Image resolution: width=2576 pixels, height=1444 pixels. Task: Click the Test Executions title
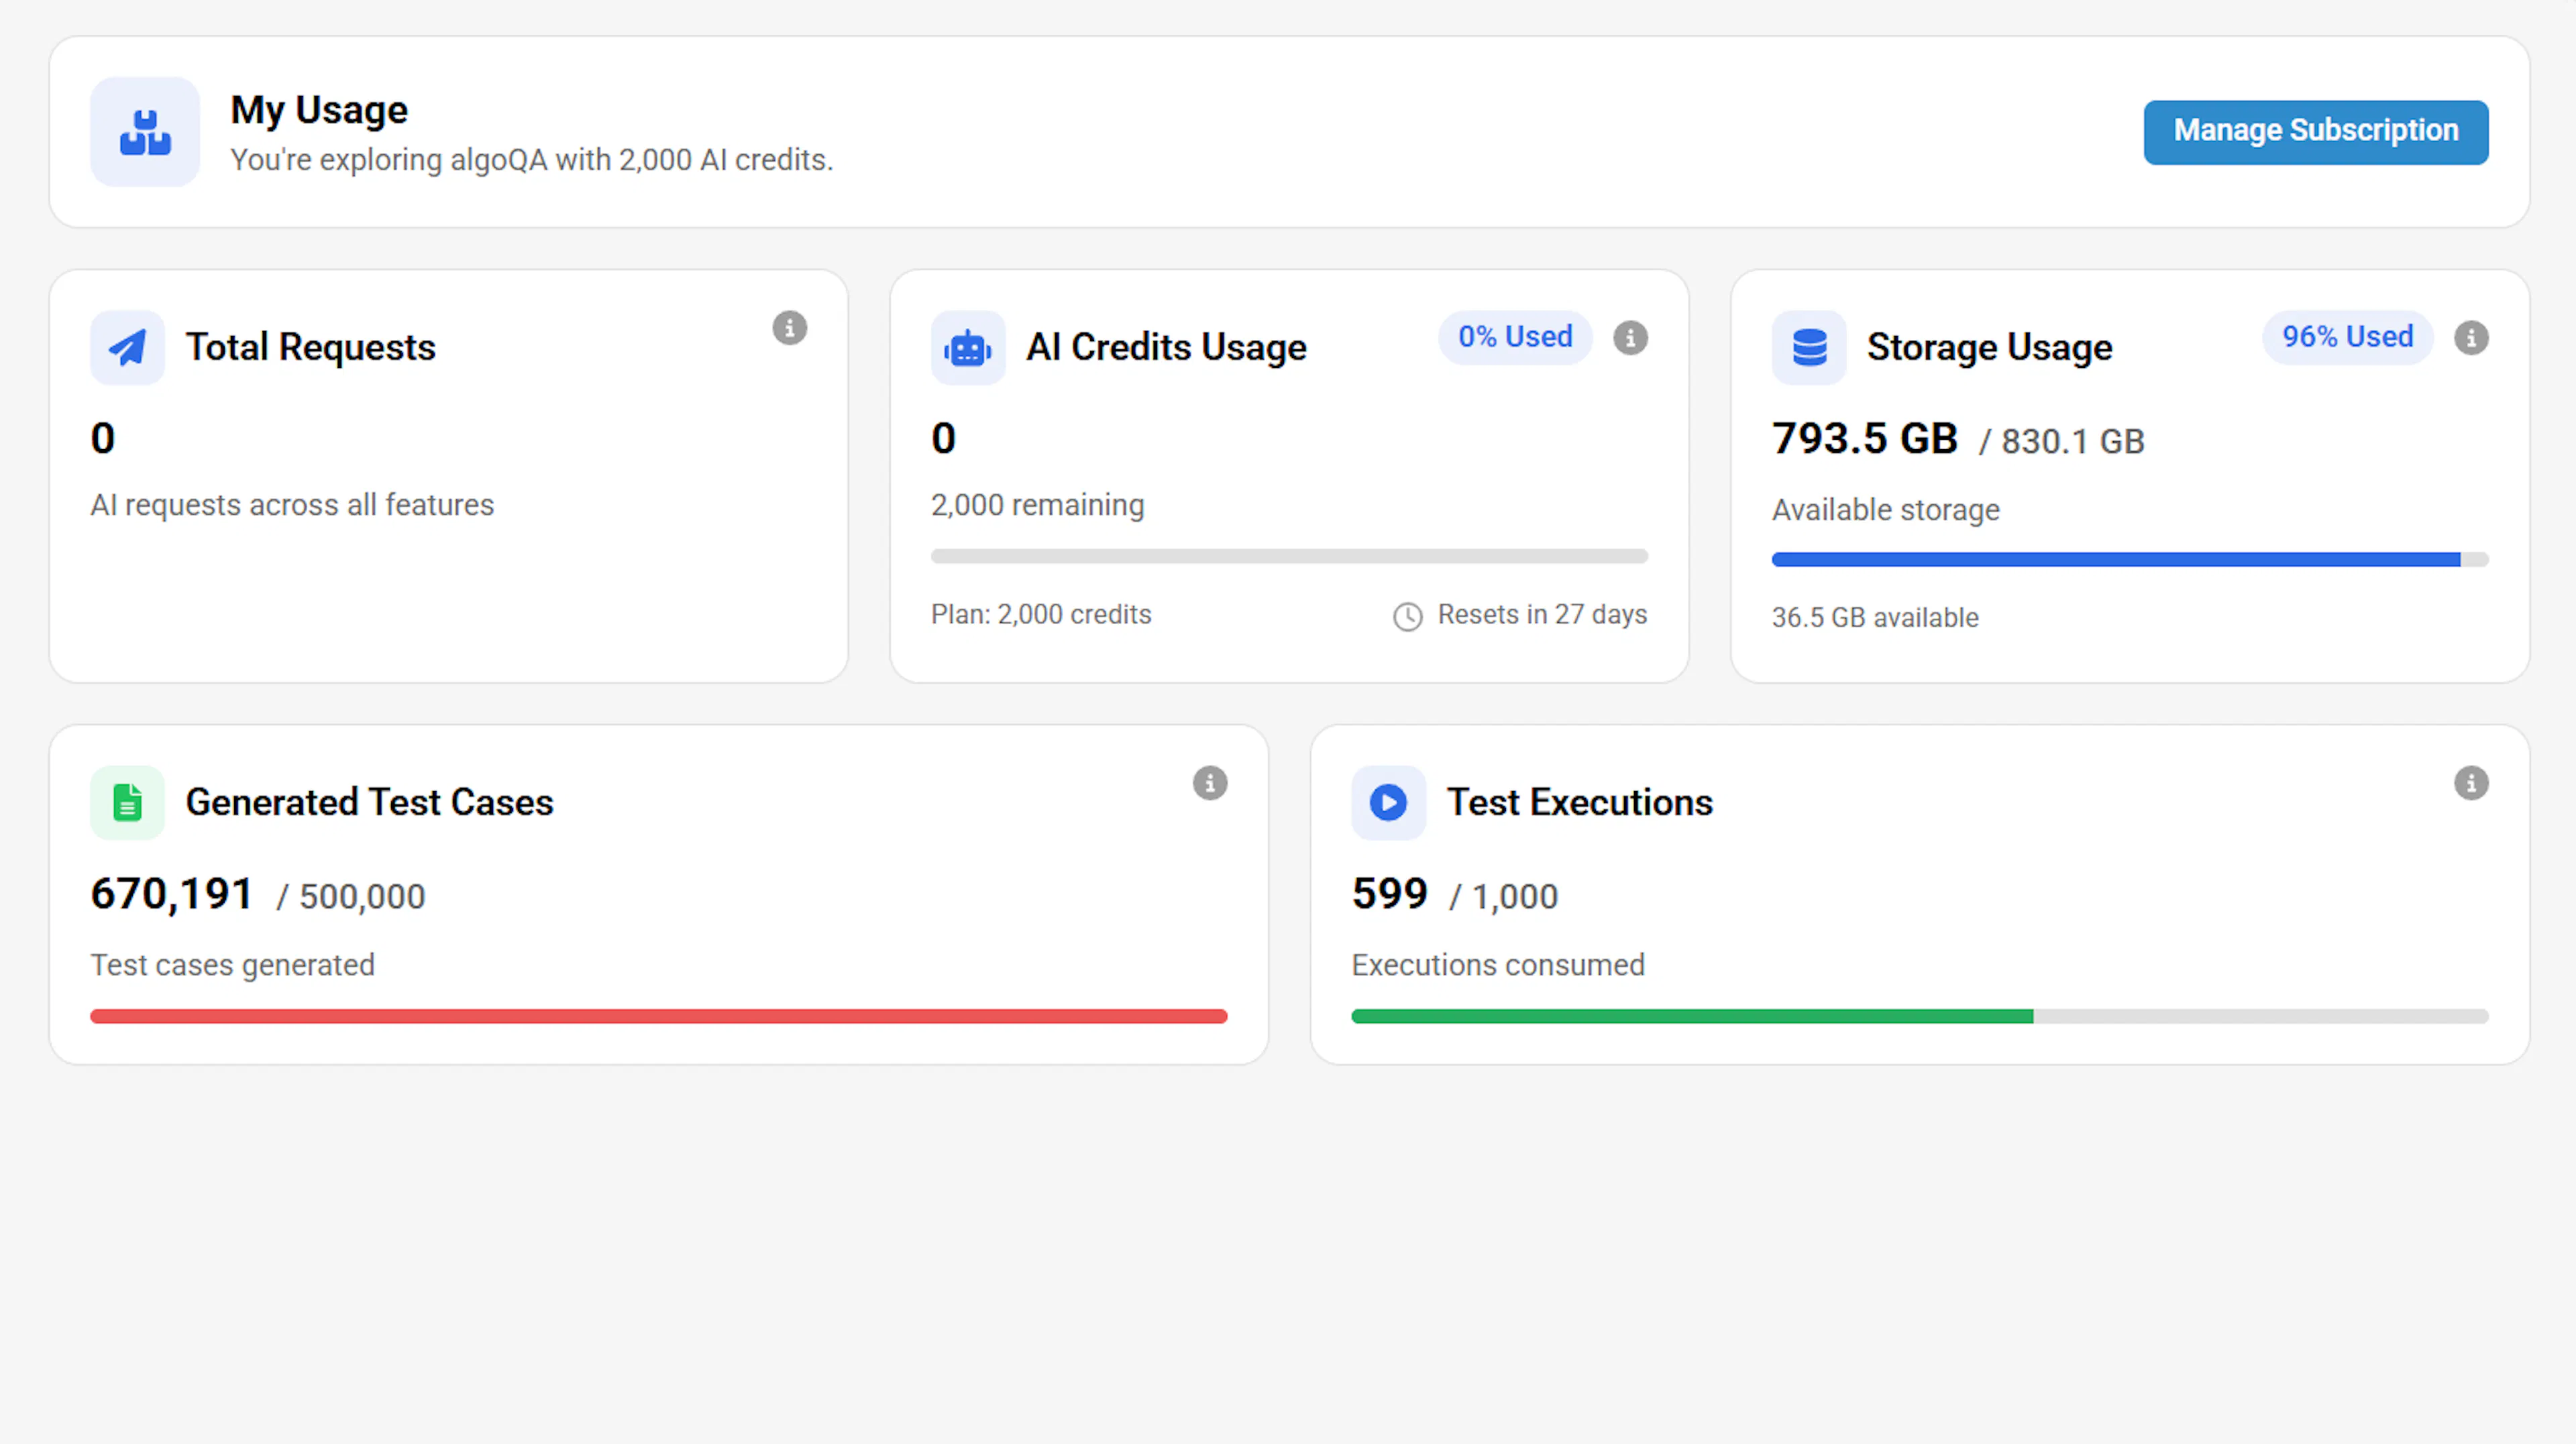click(x=1579, y=802)
